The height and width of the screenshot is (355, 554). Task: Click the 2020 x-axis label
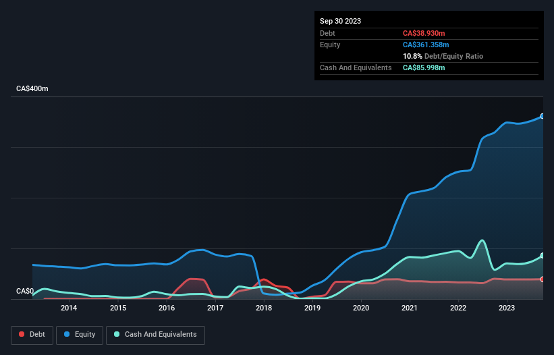(x=361, y=308)
